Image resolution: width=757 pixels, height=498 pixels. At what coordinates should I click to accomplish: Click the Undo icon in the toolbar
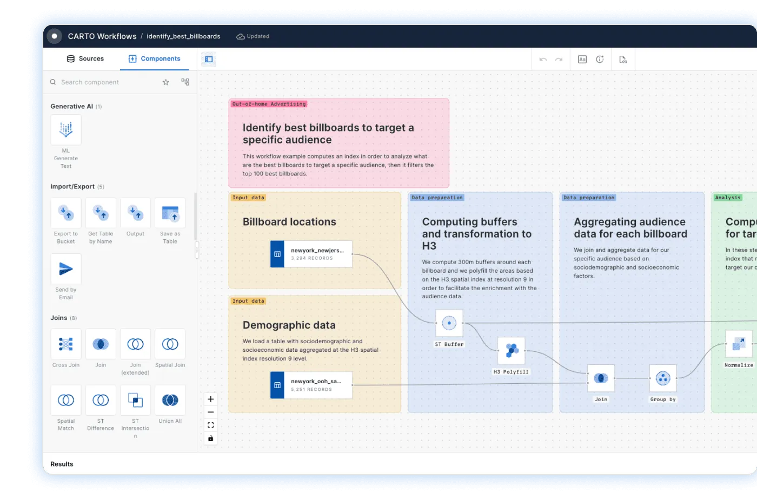543,59
